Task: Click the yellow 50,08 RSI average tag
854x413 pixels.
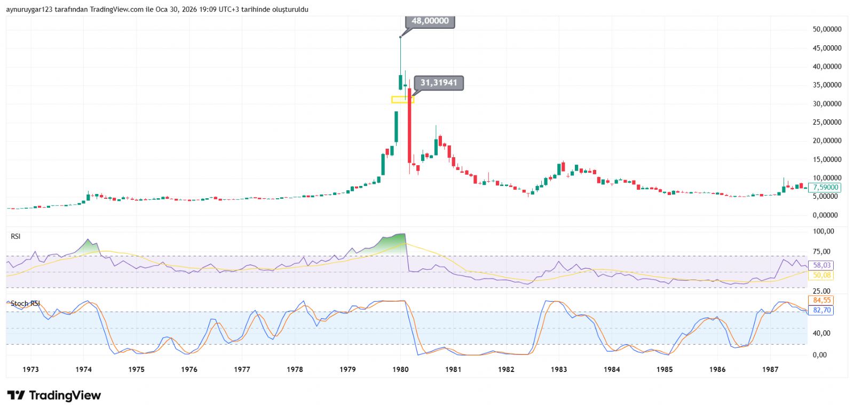Action: (821, 275)
